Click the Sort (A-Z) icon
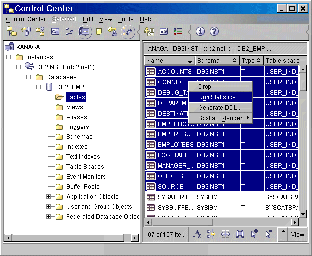This screenshot has width=312, height=256. click(197, 234)
